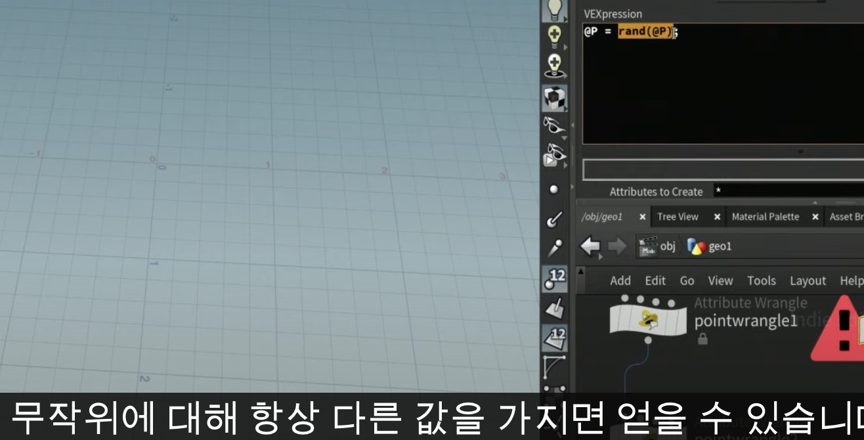864x440 pixels.
Task: Click geo1 in the network path
Action: click(710, 247)
